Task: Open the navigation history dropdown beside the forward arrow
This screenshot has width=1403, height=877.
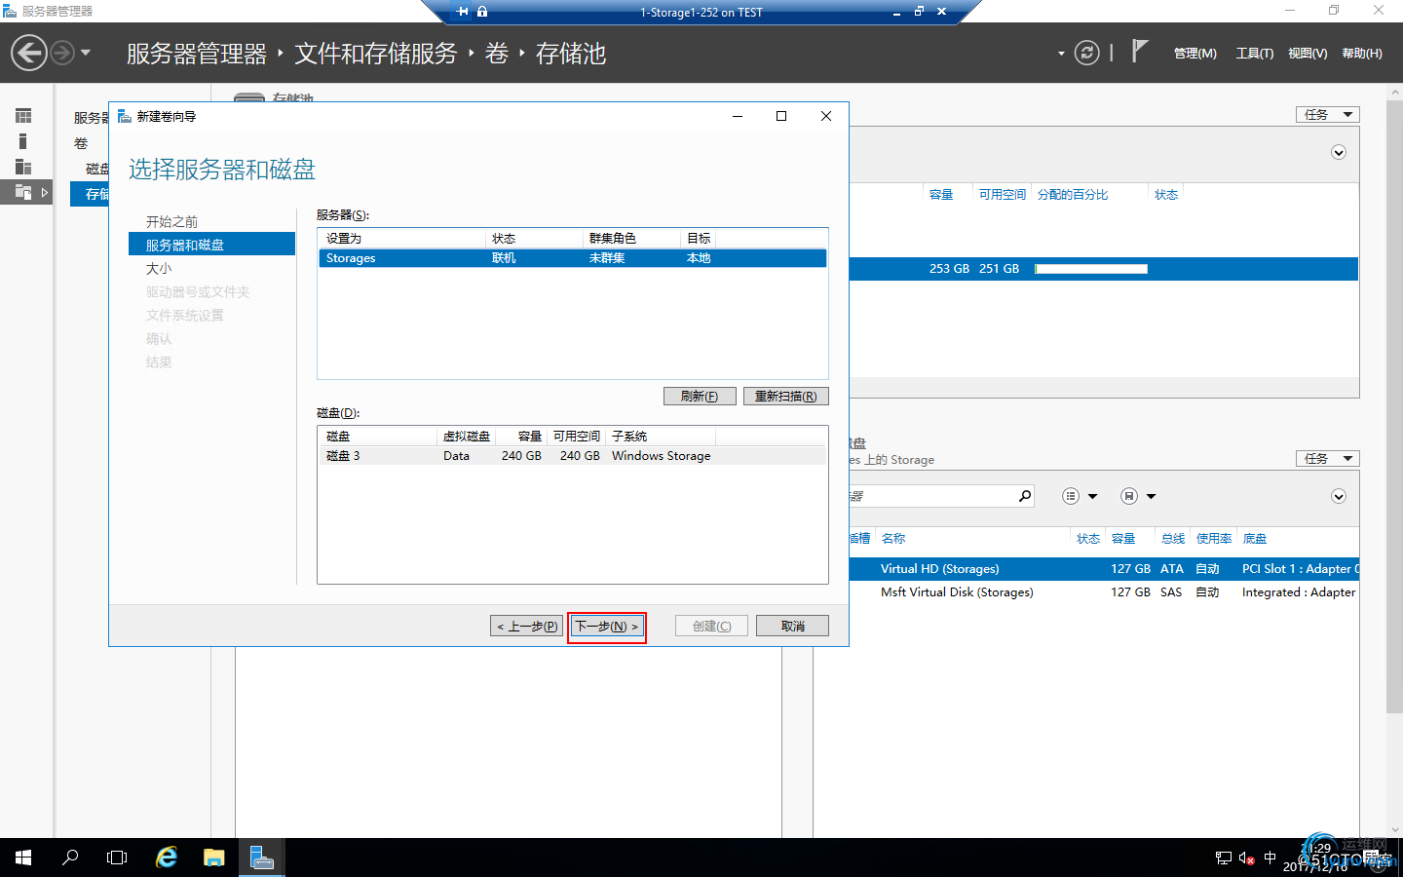Action: tap(86, 53)
